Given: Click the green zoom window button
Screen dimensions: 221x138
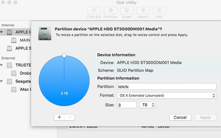Looking at the screenshot, I should [x=15, y=3].
